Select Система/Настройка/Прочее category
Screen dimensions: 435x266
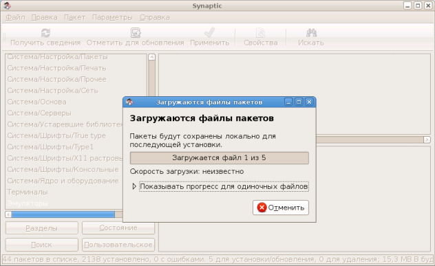pyautogui.click(x=56, y=79)
